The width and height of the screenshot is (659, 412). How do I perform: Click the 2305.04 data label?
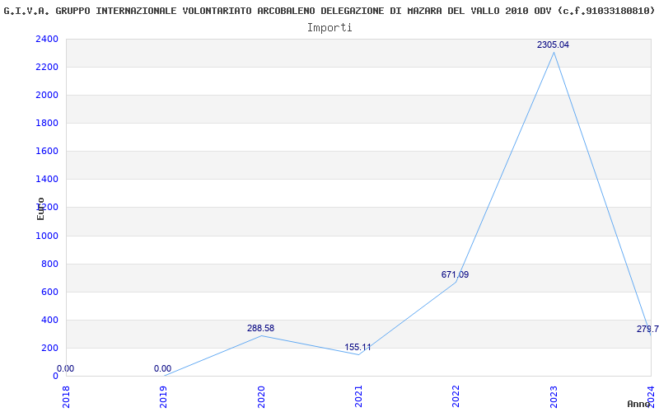click(553, 45)
